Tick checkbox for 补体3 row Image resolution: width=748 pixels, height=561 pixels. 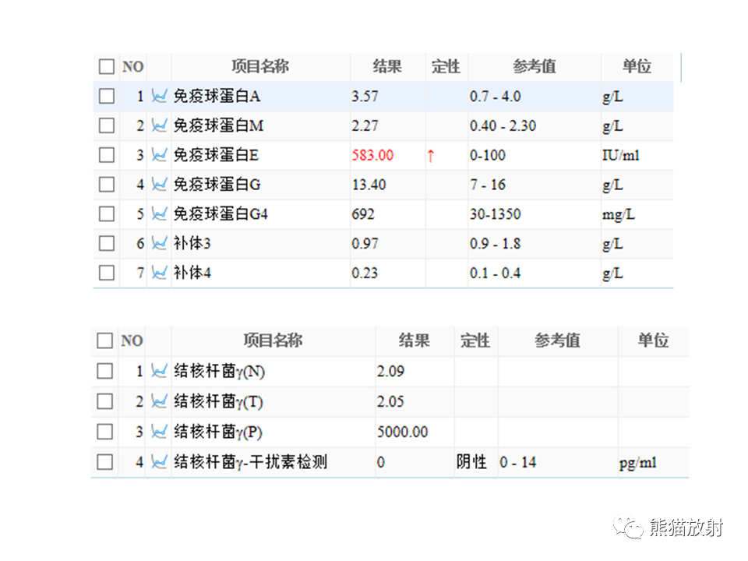click(x=107, y=244)
